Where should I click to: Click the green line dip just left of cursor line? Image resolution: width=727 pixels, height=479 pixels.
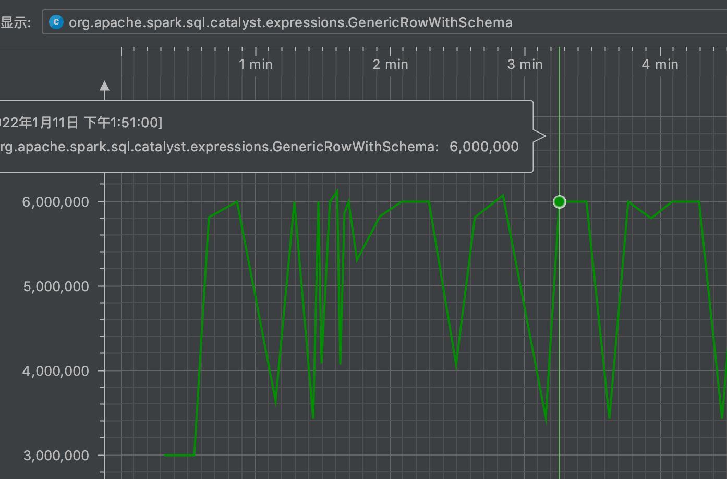coord(546,419)
